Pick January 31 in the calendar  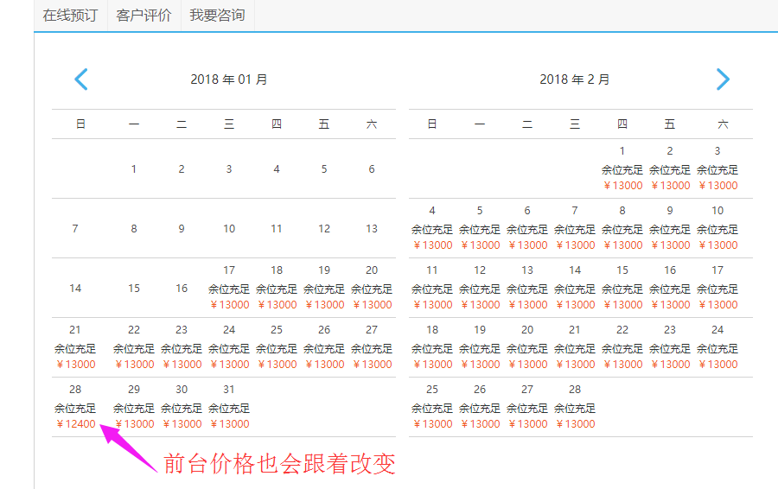click(x=229, y=407)
